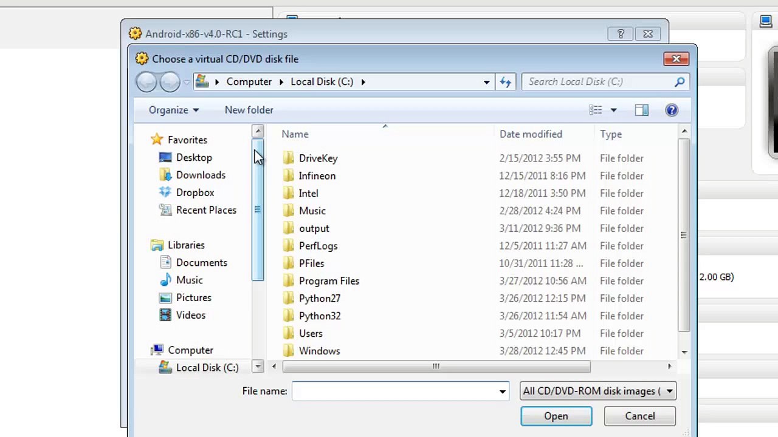Select the Python32 folder icon
This screenshot has width=778, height=437.
[x=289, y=316]
